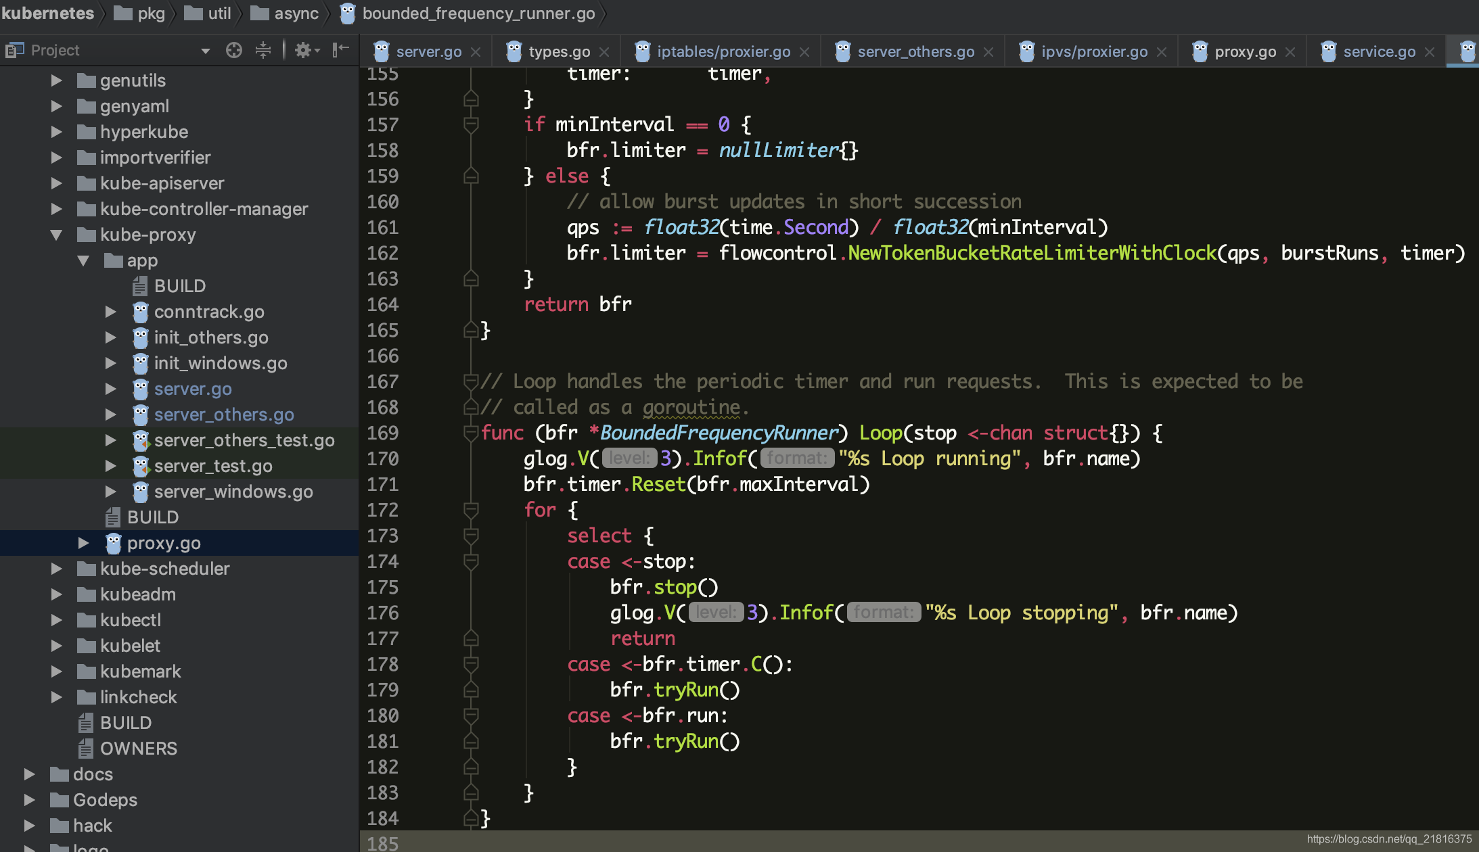Viewport: 1479px width, 852px height.
Task: Fold the comment block at line 167
Action: 471,381
